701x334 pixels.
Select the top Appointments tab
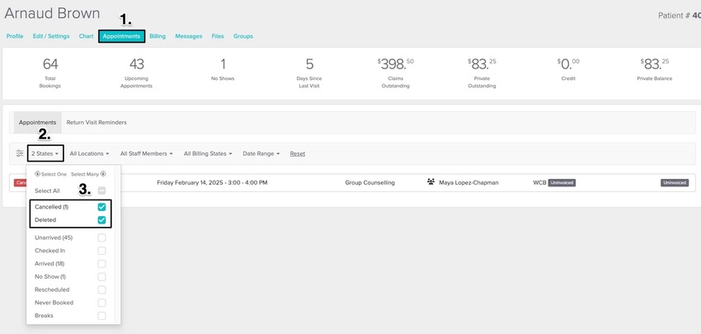coord(121,36)
